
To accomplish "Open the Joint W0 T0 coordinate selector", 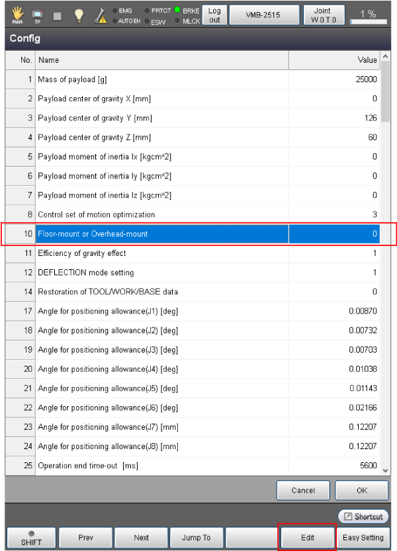I will (x=324, y=15).
